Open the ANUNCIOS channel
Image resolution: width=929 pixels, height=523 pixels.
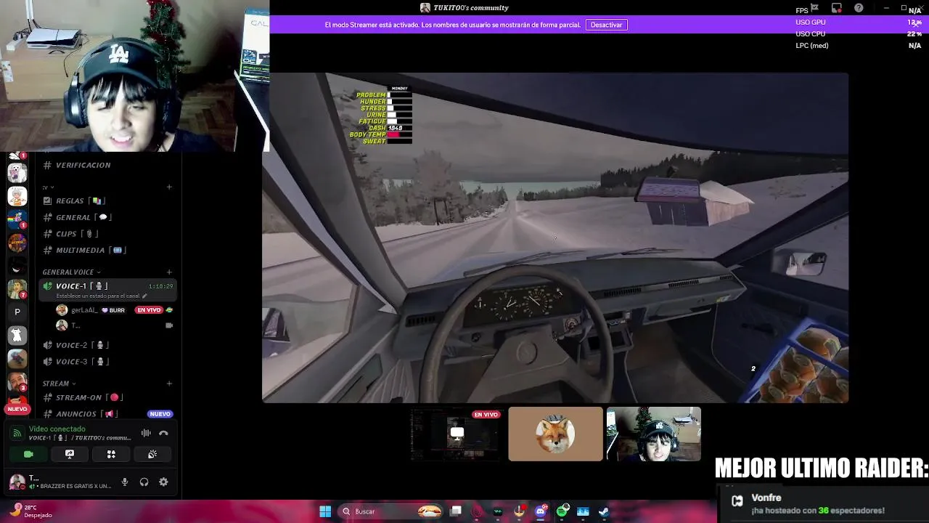click(x=106, y=414)
